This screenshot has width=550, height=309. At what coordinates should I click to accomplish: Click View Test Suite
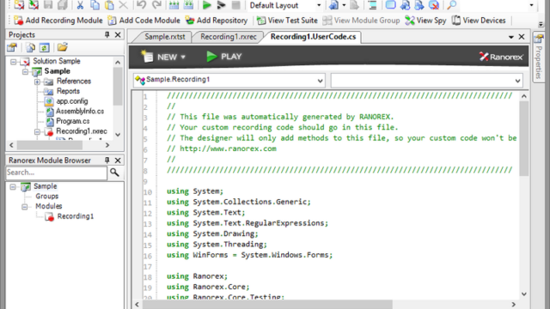[x=287, y=21]
